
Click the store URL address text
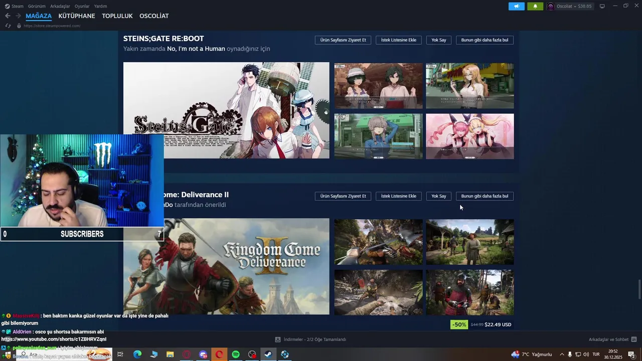tap(52, 26)
